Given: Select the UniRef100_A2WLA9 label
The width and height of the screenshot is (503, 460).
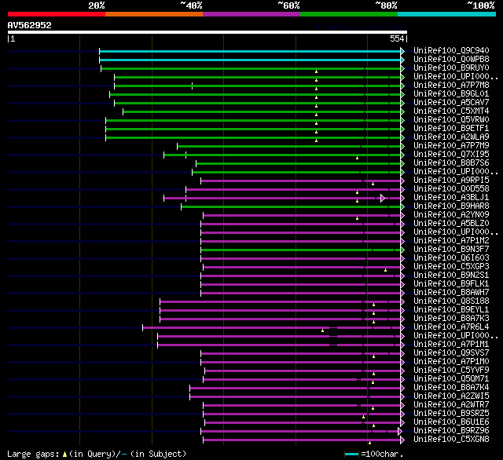Looking at the screenshot, I should tap(451, 137).
